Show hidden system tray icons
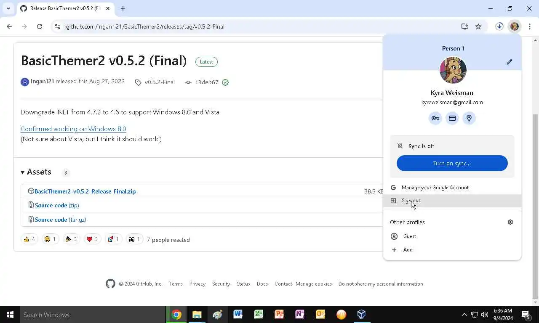Viewport: 539px width, 323px height. [464, 315]
